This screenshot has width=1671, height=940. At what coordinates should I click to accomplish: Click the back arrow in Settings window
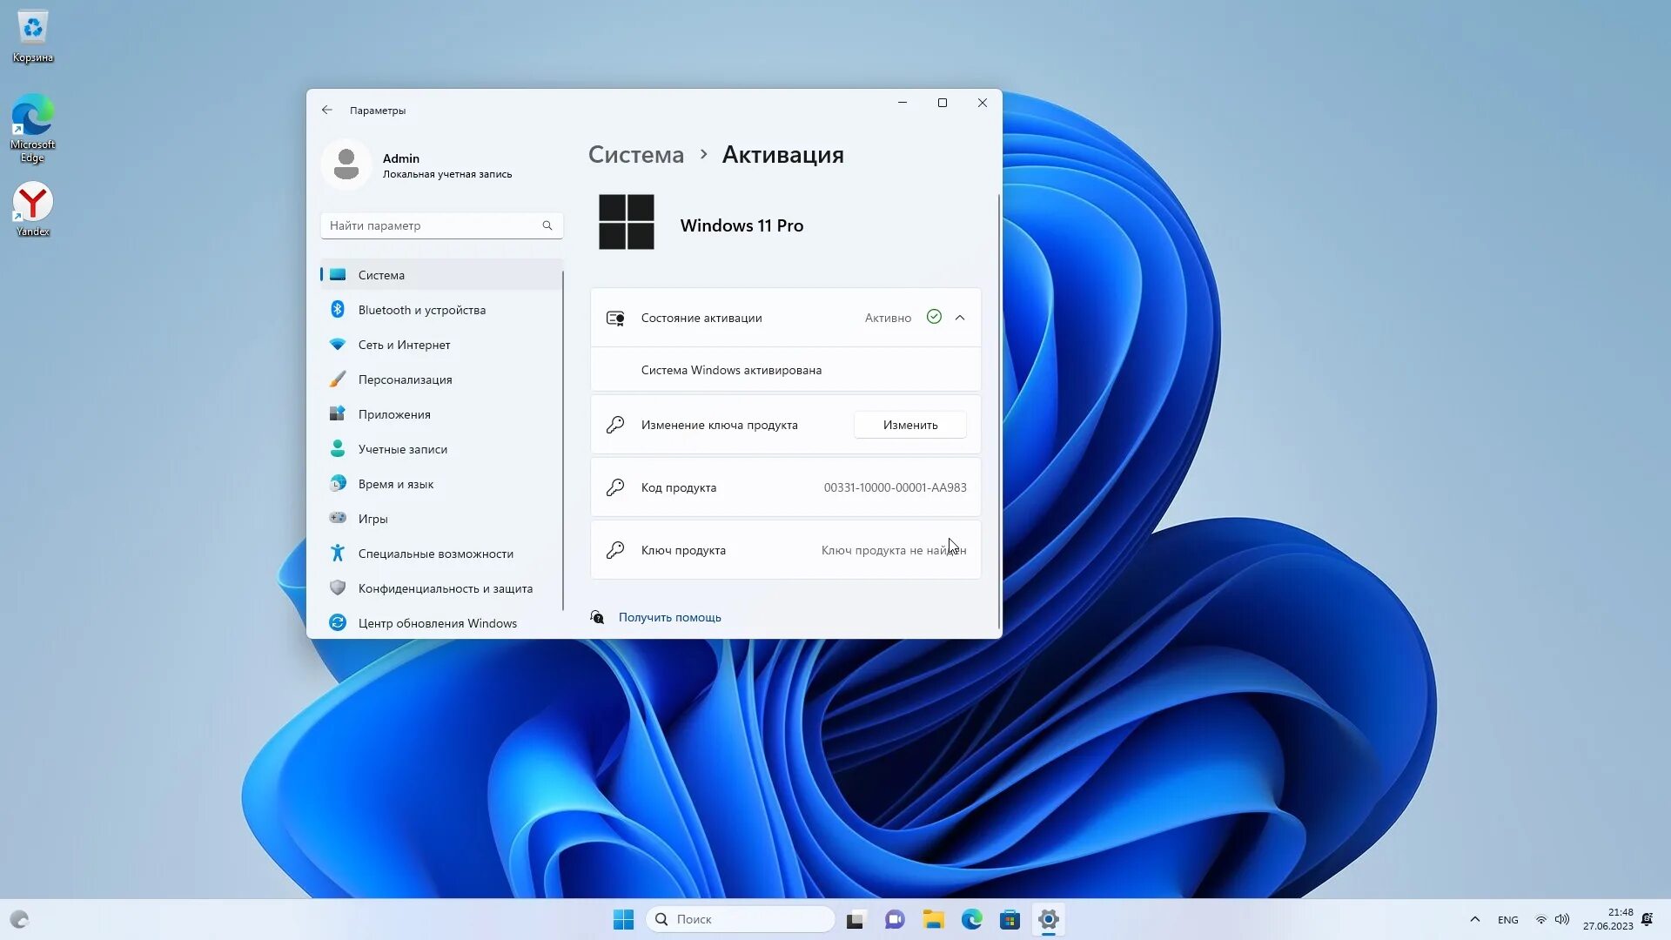point(326,110)
